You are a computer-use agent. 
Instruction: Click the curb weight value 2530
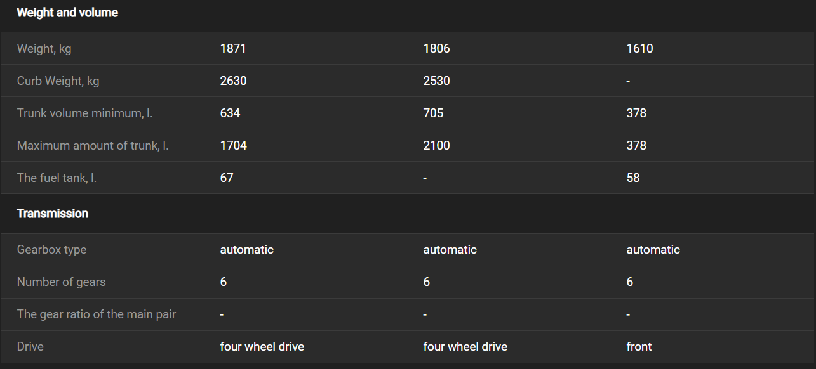tap(437, 81)
